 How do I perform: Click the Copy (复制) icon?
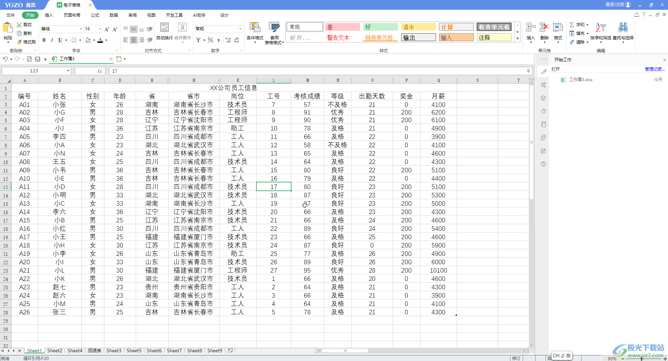[x=19, y=33]
